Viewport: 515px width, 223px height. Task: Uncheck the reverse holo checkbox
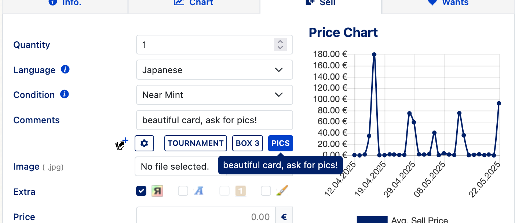[141, 191]
